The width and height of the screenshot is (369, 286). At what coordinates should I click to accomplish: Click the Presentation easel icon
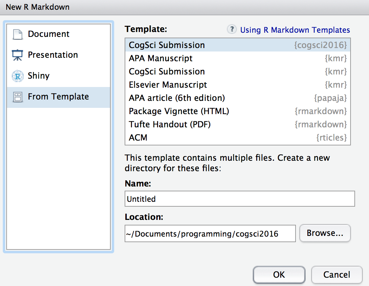[18, 55]
